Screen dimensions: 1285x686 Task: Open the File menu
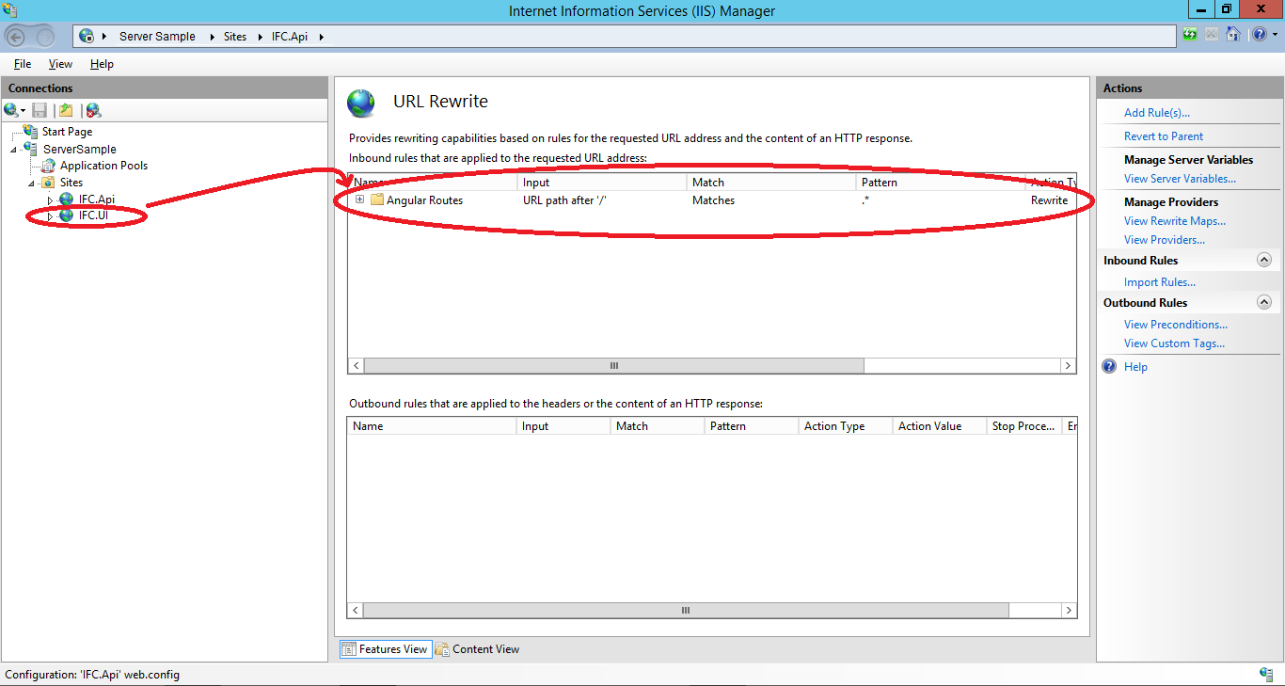[23, 64]
